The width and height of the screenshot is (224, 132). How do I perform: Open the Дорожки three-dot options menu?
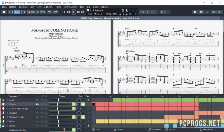tap(19, 96)
